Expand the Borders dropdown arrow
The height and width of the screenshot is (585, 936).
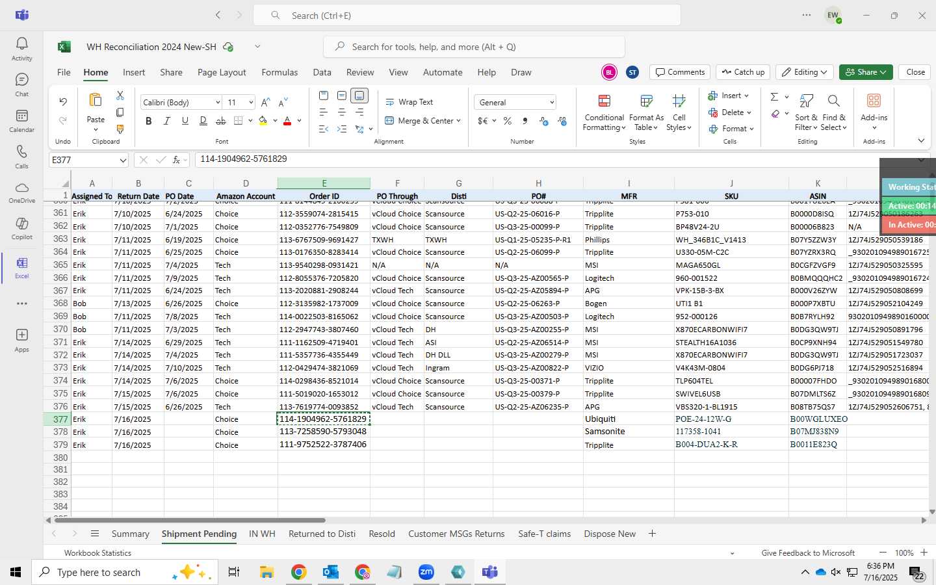coord(250,121)
